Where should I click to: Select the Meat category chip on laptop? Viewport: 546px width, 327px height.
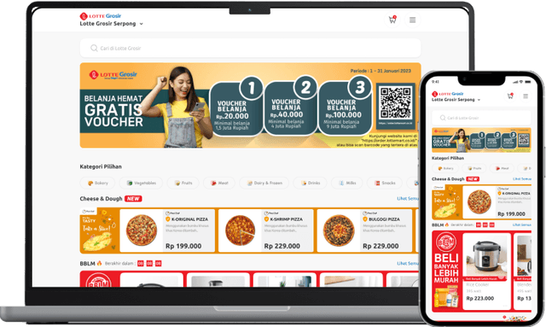point(219,183)
